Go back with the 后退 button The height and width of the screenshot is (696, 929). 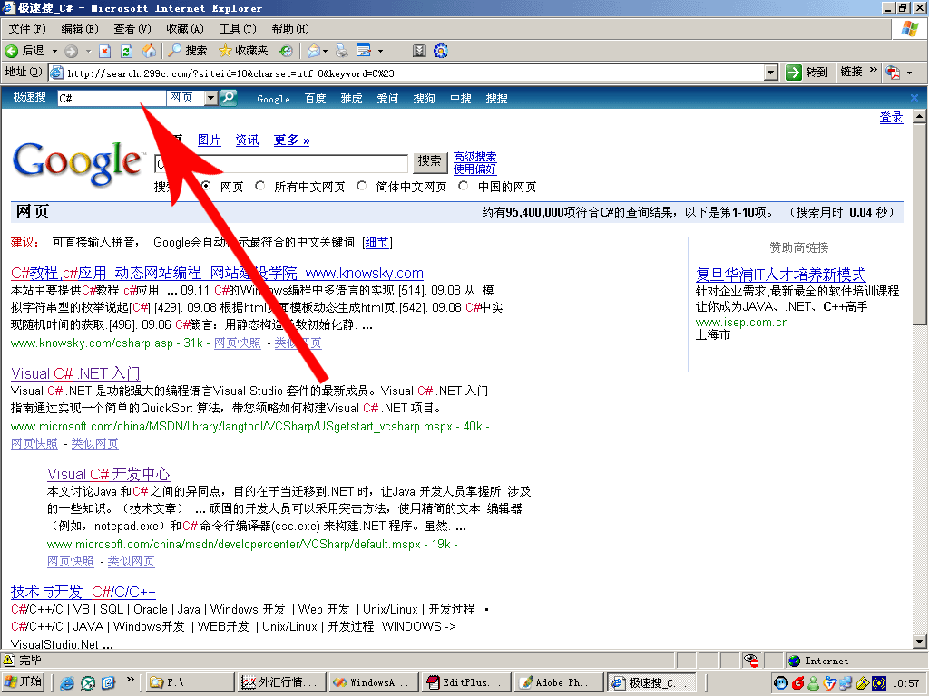[x=24, y=51]
